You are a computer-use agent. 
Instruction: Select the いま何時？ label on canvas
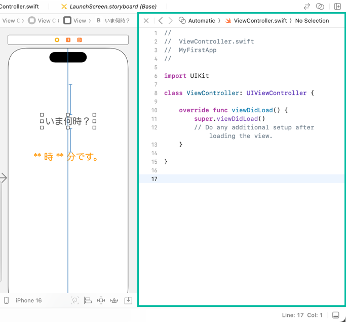click(x=67, y=121)
